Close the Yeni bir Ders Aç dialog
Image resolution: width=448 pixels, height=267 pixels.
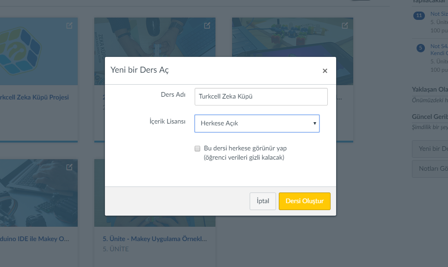point(325,71)
